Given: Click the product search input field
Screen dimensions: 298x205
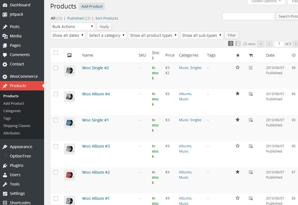Looking at the screenshot, I should click(x=248, y=16).
